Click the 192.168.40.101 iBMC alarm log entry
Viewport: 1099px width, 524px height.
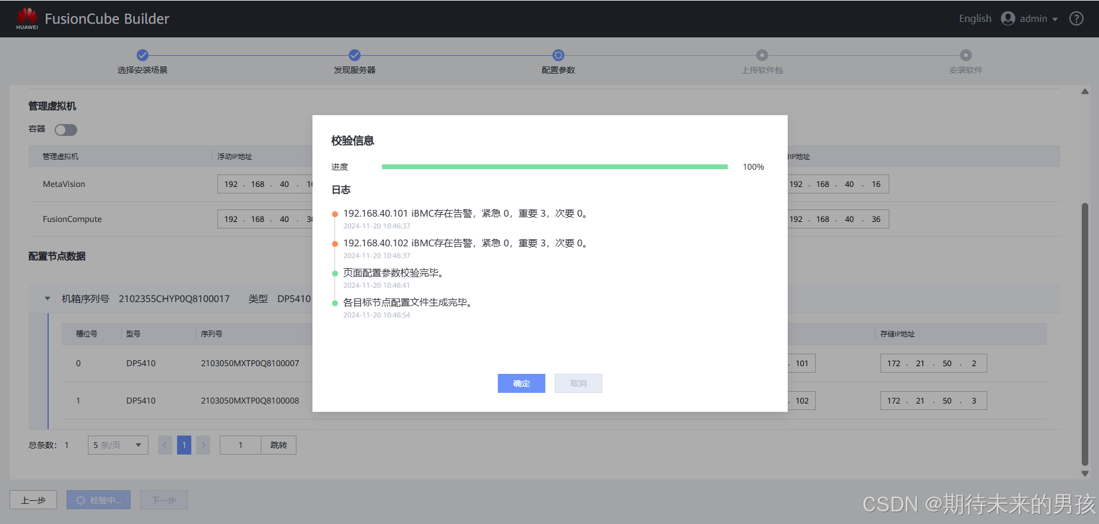pos(466,214)
